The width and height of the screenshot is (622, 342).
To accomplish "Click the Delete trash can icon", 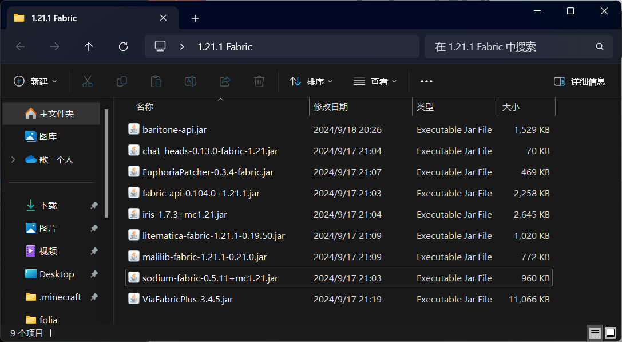I will (x=259, y=81).
